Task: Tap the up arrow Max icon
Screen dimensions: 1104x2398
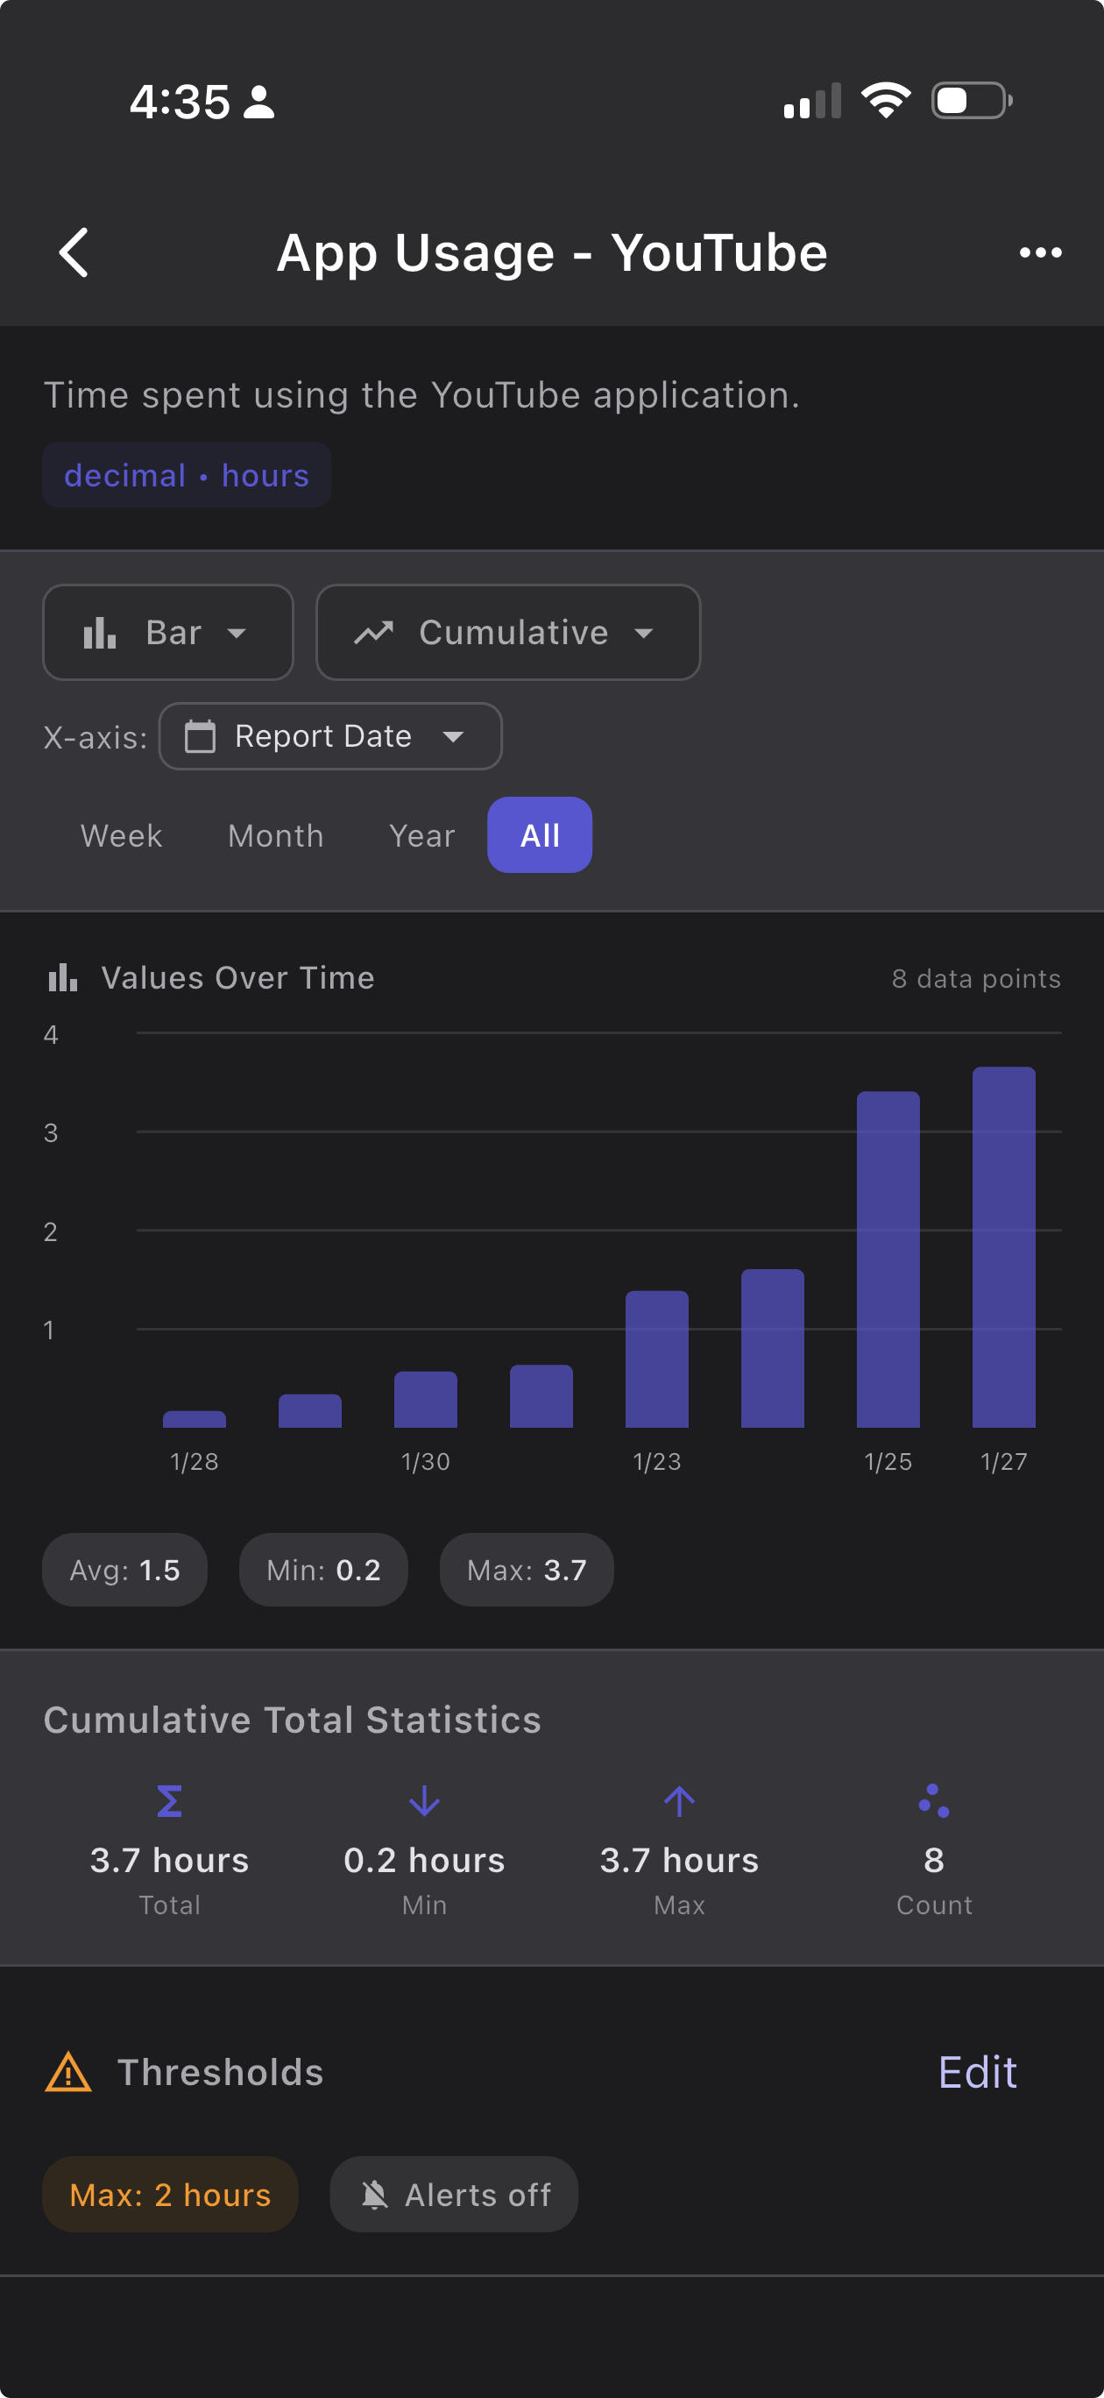Action: tap(680, 1801)
